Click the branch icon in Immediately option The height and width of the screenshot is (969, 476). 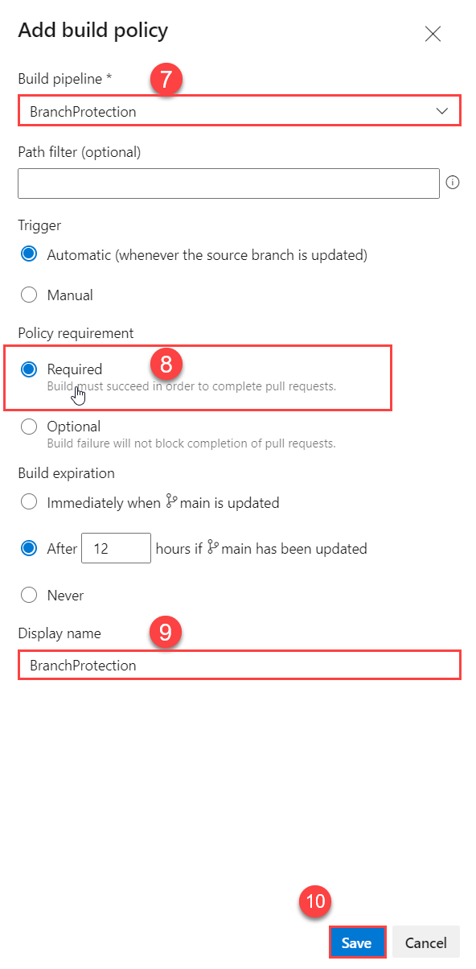(x=170, y=501)
